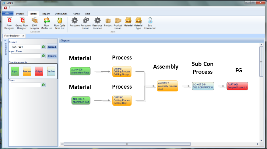Select the ASSEMBLY Assembly Process node
The image size is (267, 149).
coord(167,86)
